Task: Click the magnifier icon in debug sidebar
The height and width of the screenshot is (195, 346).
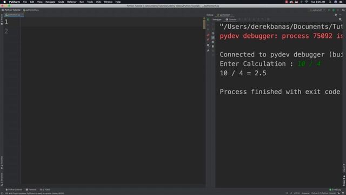Action: pos(208,45)
